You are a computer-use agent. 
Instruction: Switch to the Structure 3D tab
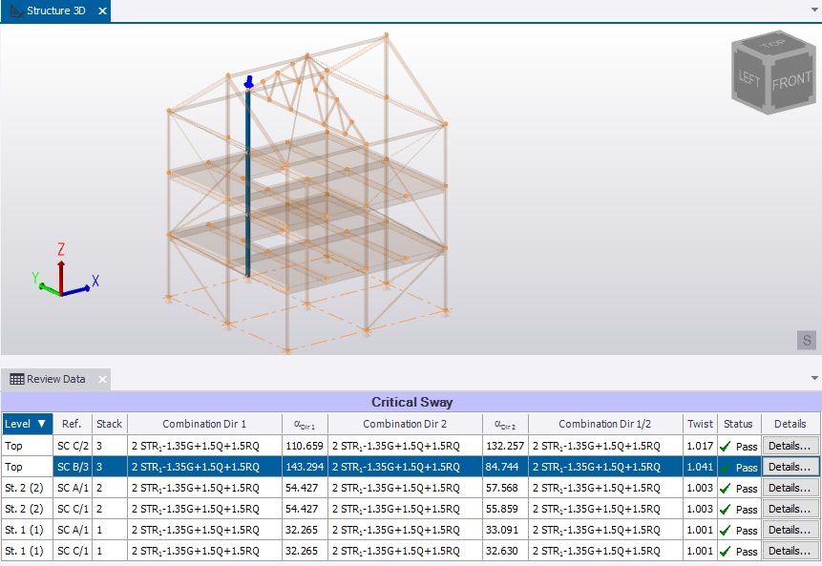tap(55, 10)
